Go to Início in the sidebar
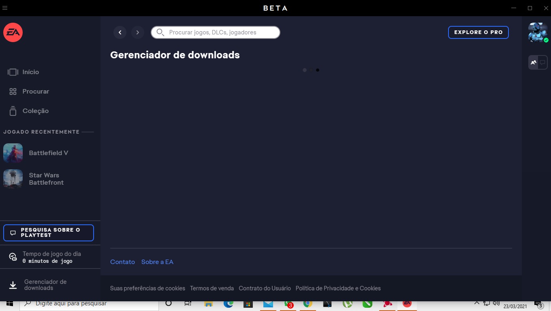Screen dimensions: 551x311 (x=31, y=72)
